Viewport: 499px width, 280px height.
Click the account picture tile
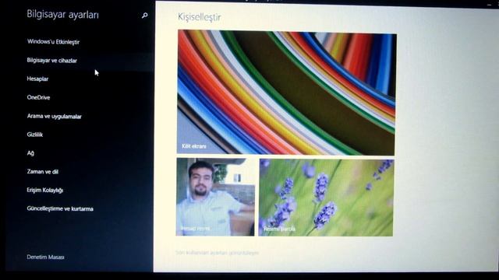tap(215, 197)
